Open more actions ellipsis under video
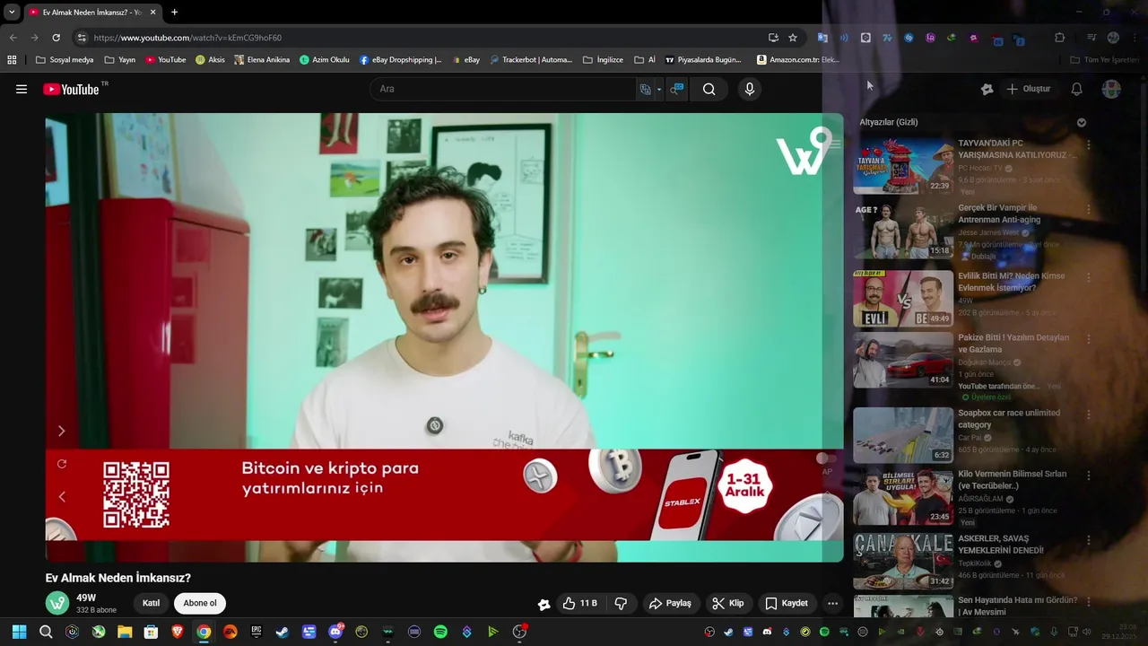This screenshot has width=1148, height=646. (x=833, y=603)
